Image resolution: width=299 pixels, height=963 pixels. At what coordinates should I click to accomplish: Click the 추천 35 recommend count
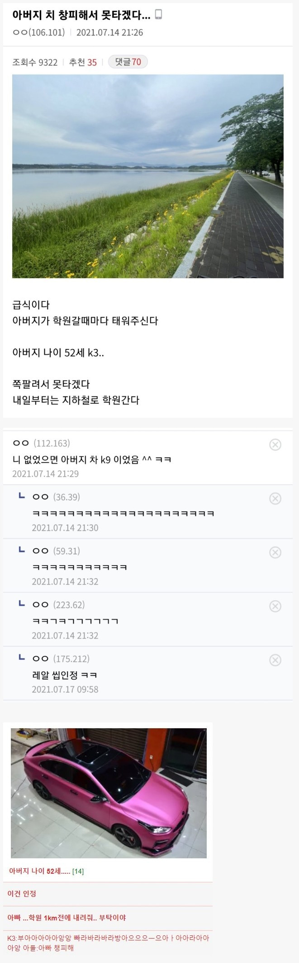[83, 63]
